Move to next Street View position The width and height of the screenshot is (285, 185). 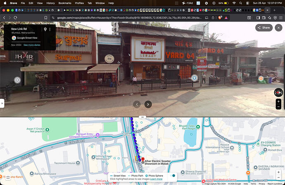(x=148, y=104)
